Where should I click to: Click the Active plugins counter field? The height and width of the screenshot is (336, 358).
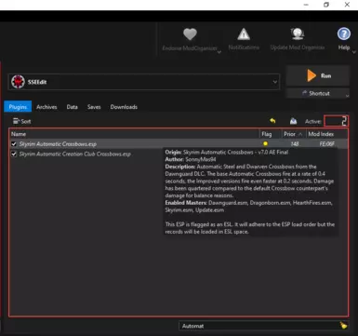pos(336,121)
